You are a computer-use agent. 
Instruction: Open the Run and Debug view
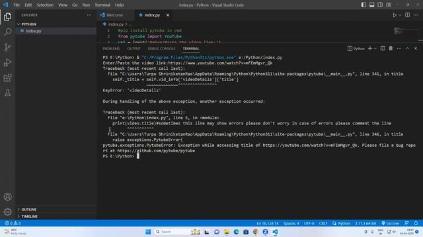[7, 63]
